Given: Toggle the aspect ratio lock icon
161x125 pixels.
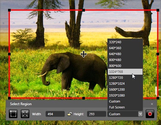Looking at the screenshot, I should coord(70,114).
